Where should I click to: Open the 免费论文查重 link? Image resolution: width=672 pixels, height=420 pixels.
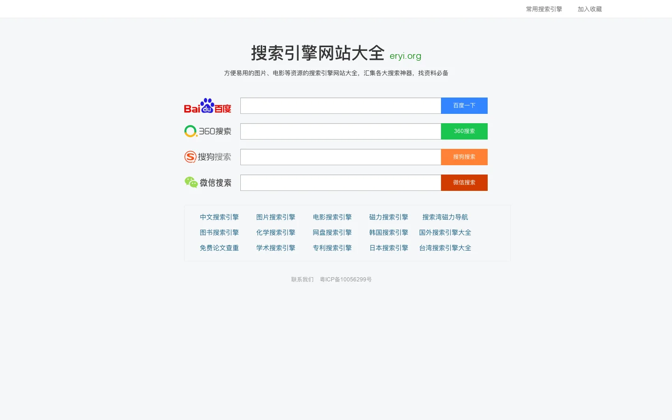(219, 248)
